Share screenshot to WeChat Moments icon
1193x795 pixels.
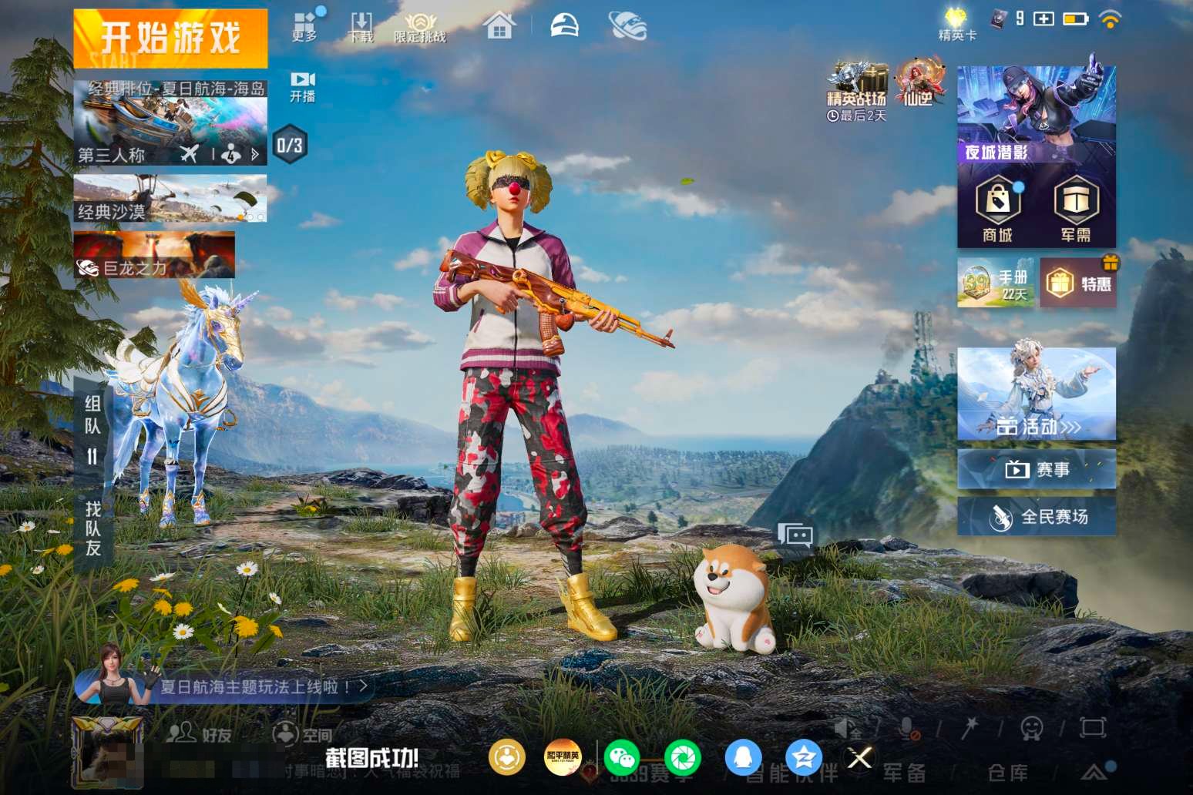point(683,757)
